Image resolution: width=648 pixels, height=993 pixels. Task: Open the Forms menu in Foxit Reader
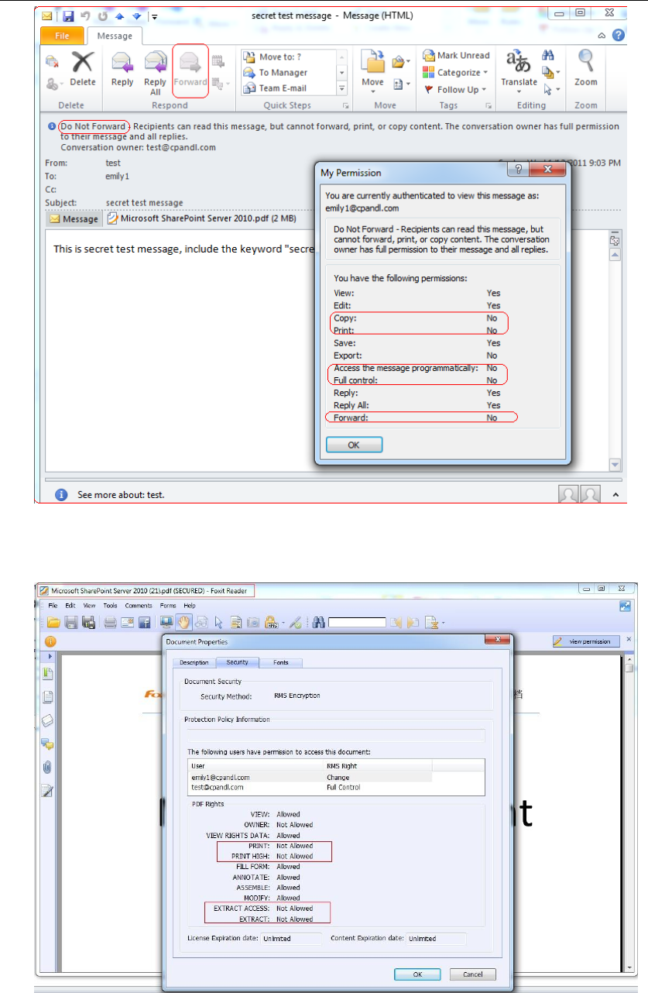[168, 605]
